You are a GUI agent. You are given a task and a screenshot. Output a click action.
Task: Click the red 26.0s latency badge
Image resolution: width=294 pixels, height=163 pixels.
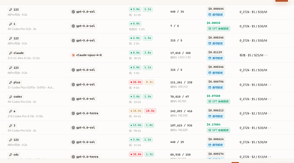(136, 82)
